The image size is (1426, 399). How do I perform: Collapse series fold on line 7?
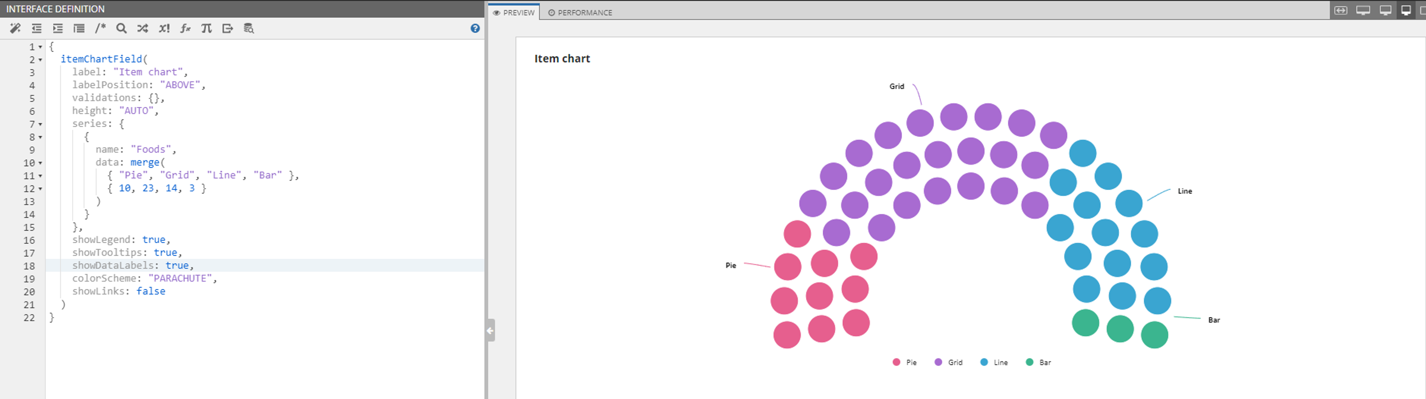click(x=40, y=124)
